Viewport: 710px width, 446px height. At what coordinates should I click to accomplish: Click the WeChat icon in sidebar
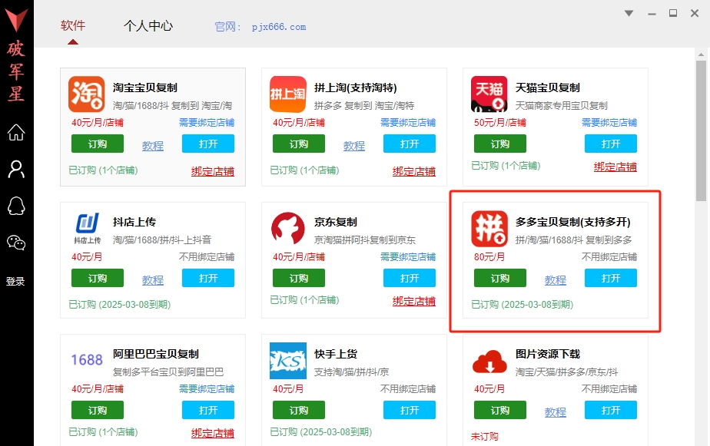pyautogui.click(x=16, y=243)
